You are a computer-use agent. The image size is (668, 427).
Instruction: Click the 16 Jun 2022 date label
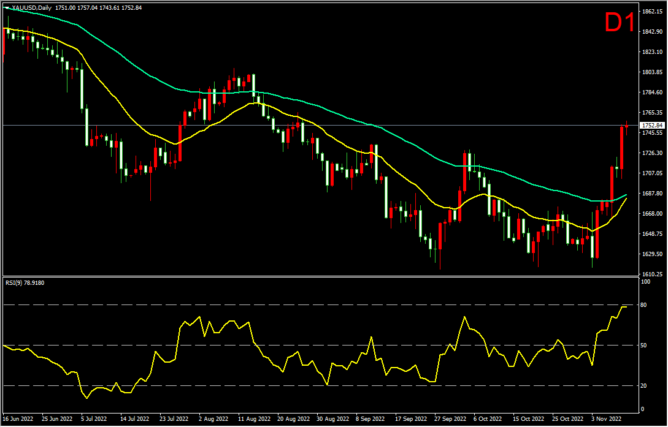19,419
